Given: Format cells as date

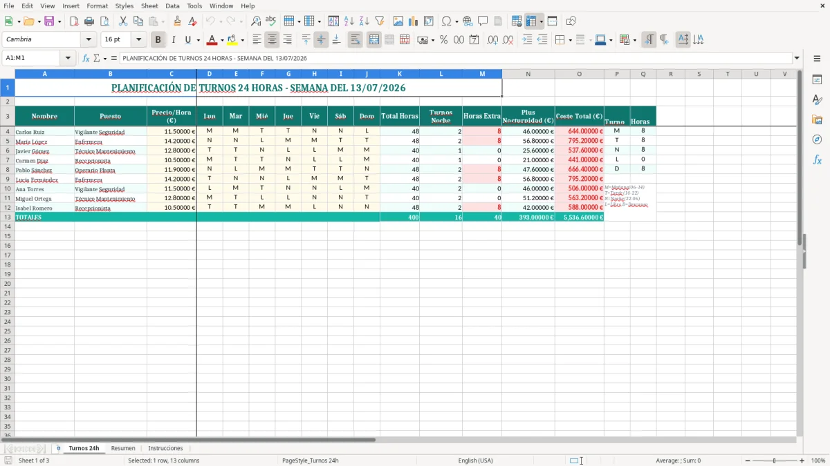Looking at the screenshot, I should 474,40.
